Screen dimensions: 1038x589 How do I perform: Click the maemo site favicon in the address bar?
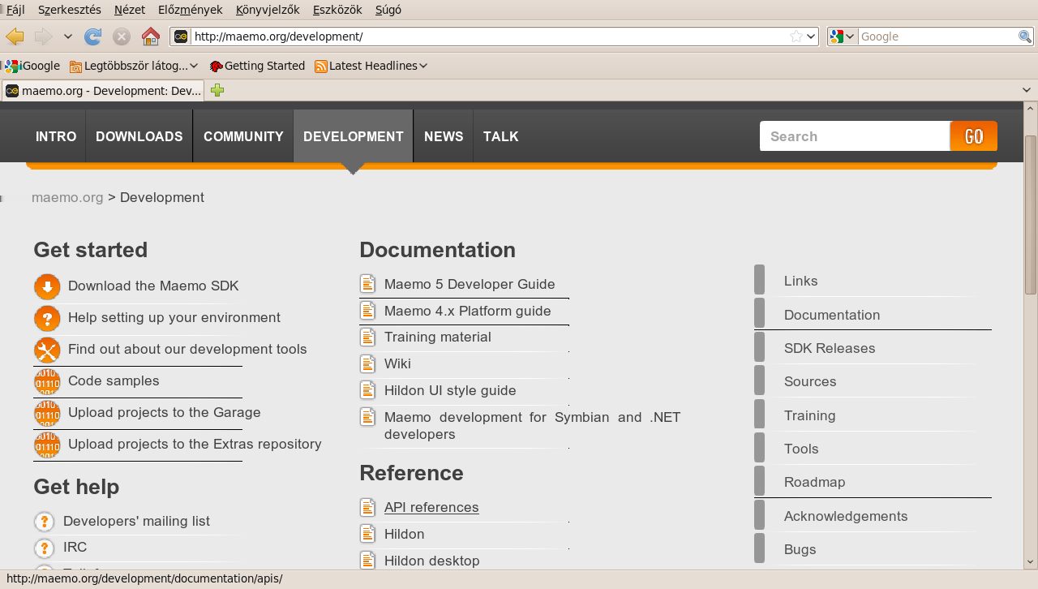(181, 37)
